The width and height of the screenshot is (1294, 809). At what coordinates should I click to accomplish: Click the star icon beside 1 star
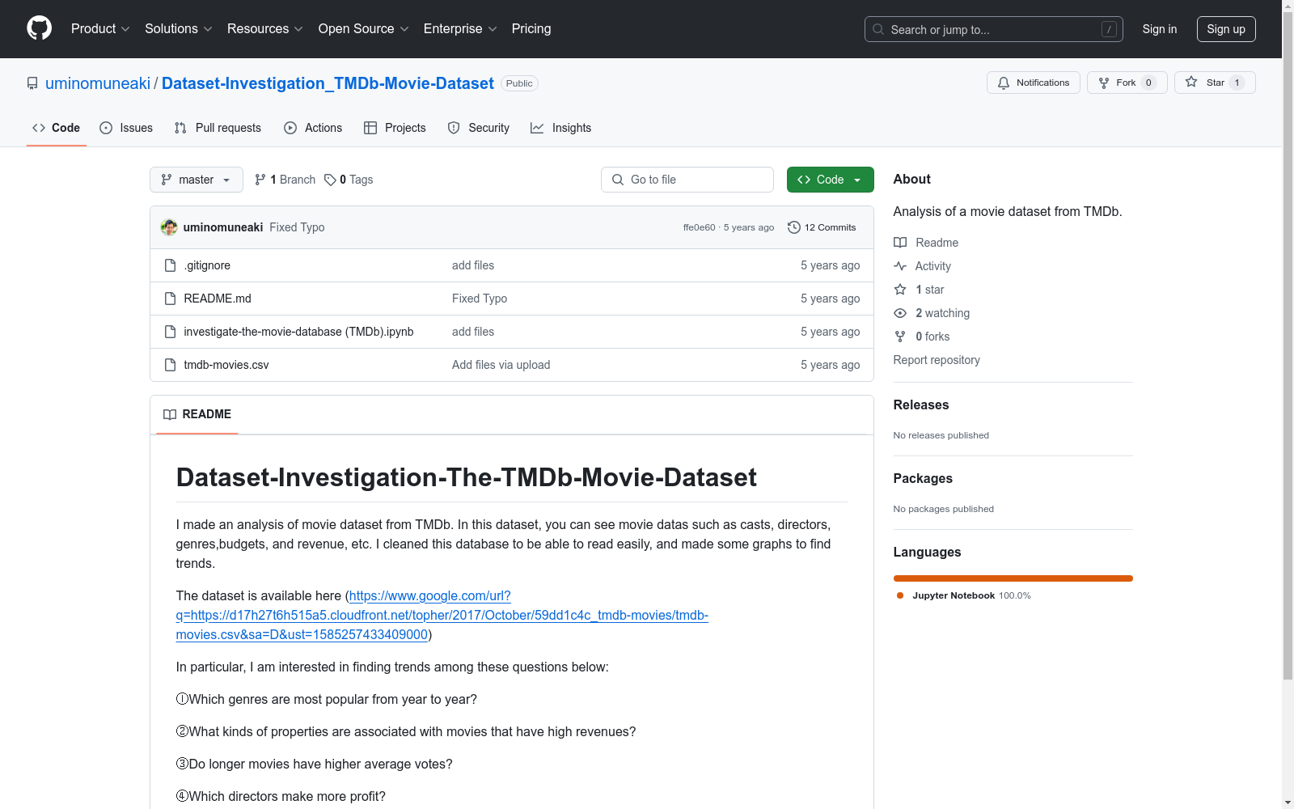pos(900,290)
